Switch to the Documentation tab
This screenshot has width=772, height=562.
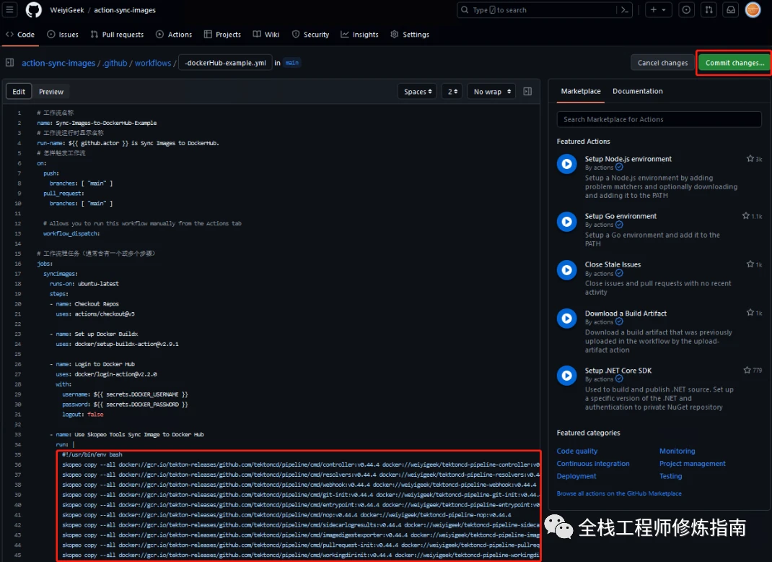click(x=637, y=91)
